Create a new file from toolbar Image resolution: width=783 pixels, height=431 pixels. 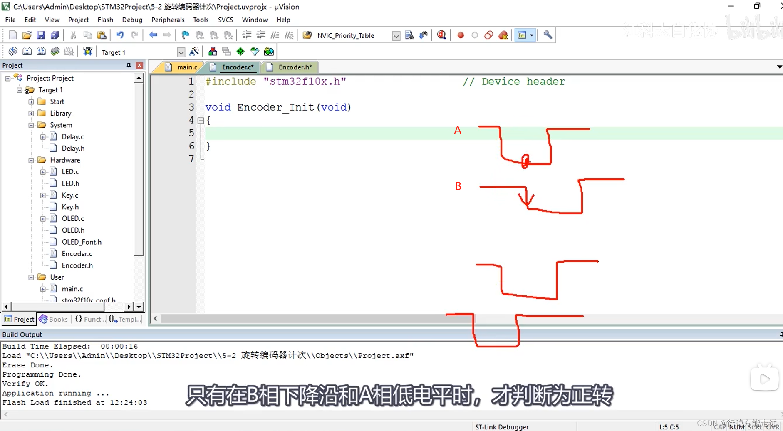click(x=13, y=35)
